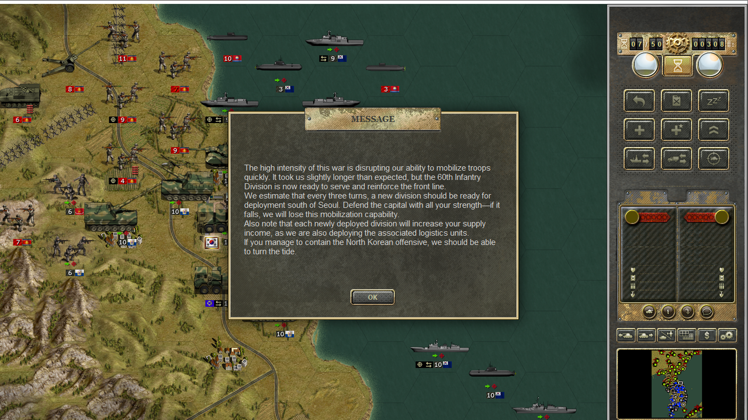748x420 pixels.
Task: Click the ship embark/disembark button
Action: pos(639,159)
